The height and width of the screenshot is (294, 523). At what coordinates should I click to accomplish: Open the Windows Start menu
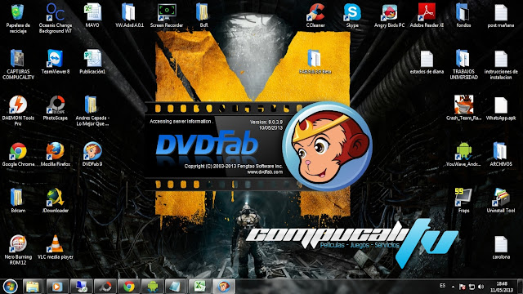(10, 287)
